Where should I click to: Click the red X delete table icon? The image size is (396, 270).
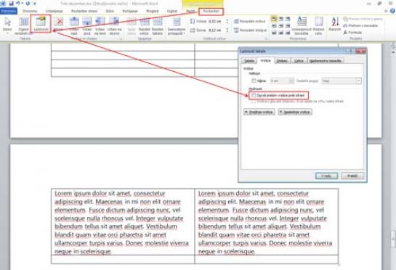[x=59, y=24]
